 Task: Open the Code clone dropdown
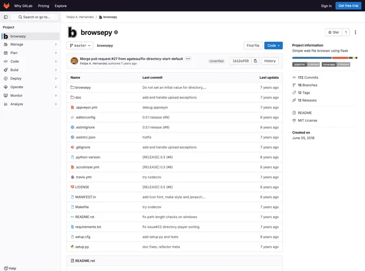[274, 46]
